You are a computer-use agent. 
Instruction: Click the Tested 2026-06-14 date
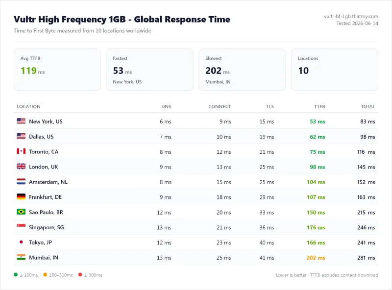[357, 24]
